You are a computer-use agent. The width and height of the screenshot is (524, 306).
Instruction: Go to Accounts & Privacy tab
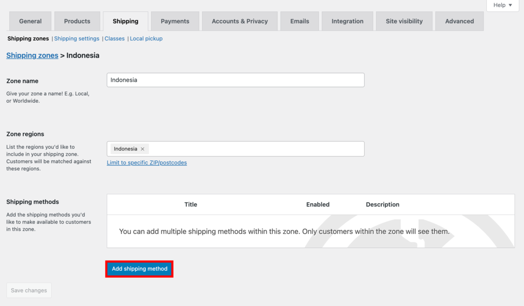239,21
